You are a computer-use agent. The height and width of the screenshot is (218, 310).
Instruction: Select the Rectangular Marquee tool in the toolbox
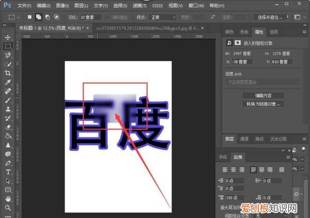[8, 46]
